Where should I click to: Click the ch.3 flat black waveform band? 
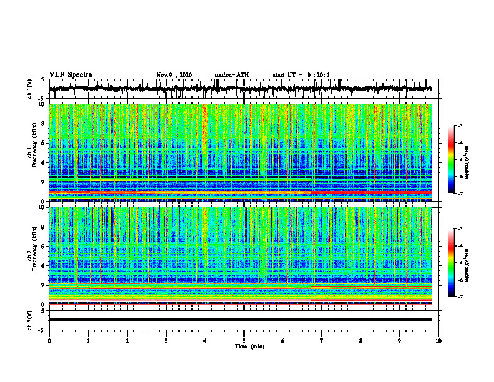click(241, 320)
